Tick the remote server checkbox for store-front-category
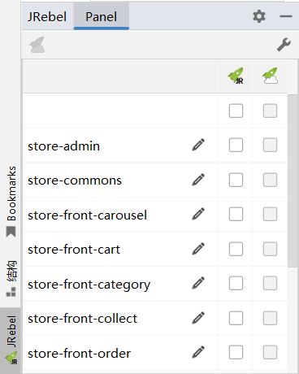299x374 pixels. 270,283
